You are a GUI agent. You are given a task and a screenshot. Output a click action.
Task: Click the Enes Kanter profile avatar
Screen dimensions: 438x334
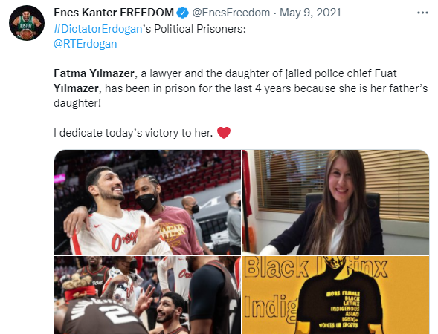[x=27, y=23]
